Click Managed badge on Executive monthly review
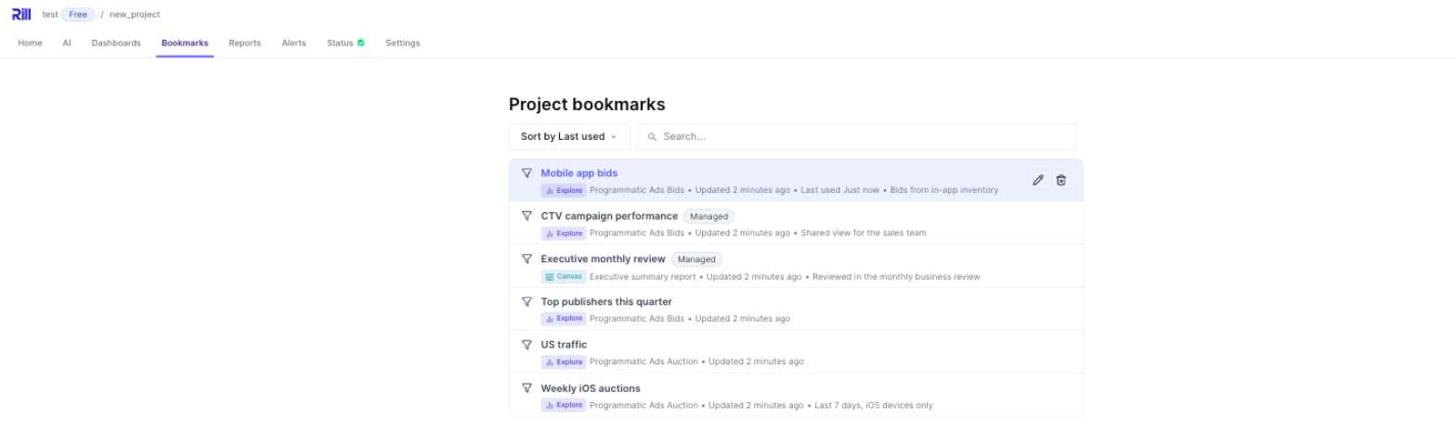 696,259
